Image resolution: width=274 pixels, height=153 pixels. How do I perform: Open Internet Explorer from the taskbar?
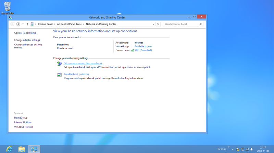9,149
